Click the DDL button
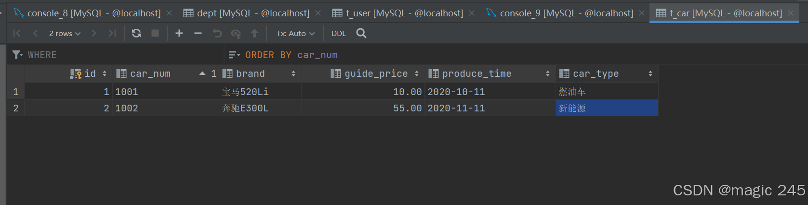This screenshot has width=808, height=205. click(339, 33)
